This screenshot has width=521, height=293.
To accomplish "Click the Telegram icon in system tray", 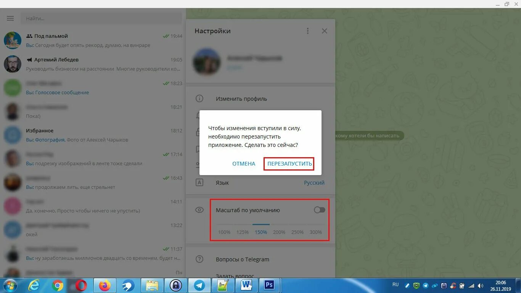I will 426,285.
